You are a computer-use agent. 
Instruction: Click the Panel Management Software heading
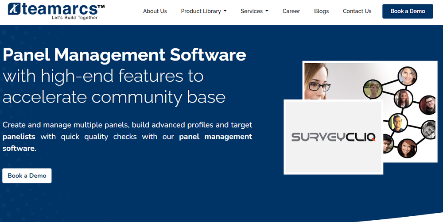pos(124,55)
